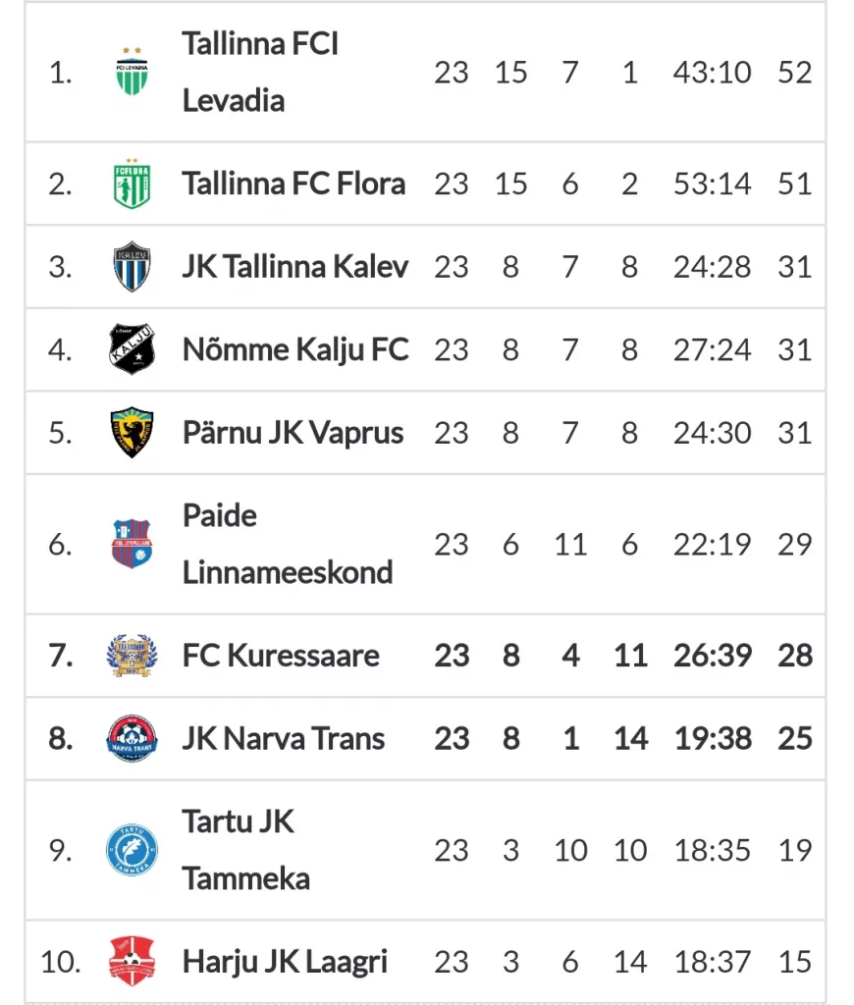Open the Tallinna FC Flora team link
The width and height of the screenshot is (854, 1005).
click(294, 184)
